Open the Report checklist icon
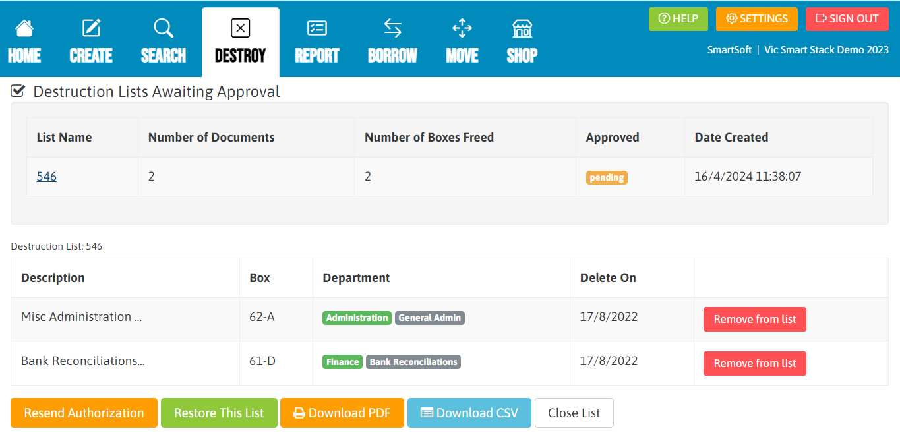Image resolution: width=900 pixels, height=435 pixels. coord(317,28)
